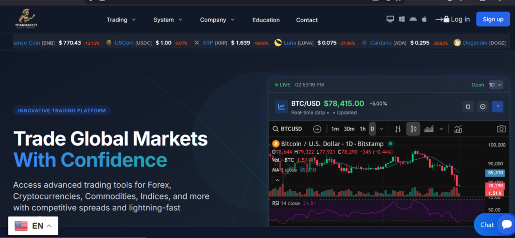Open the Trading menu
Image resolution: width=515 pixels, height=238 pixels.
click(x=121, y=20)
